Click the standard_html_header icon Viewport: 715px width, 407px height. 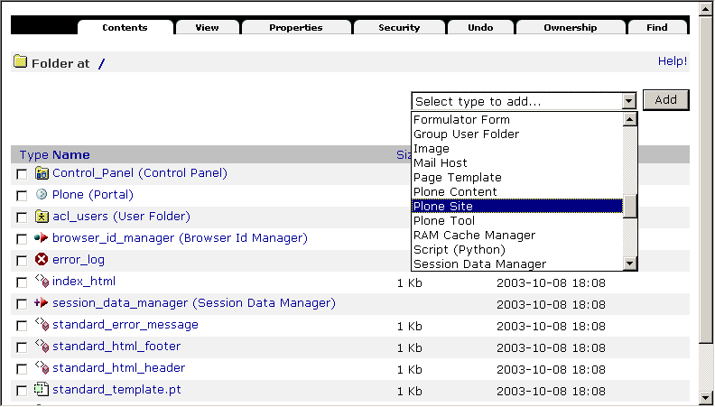click(x=42, y=367)
